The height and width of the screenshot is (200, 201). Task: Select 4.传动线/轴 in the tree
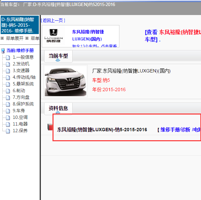click(24, 77)
